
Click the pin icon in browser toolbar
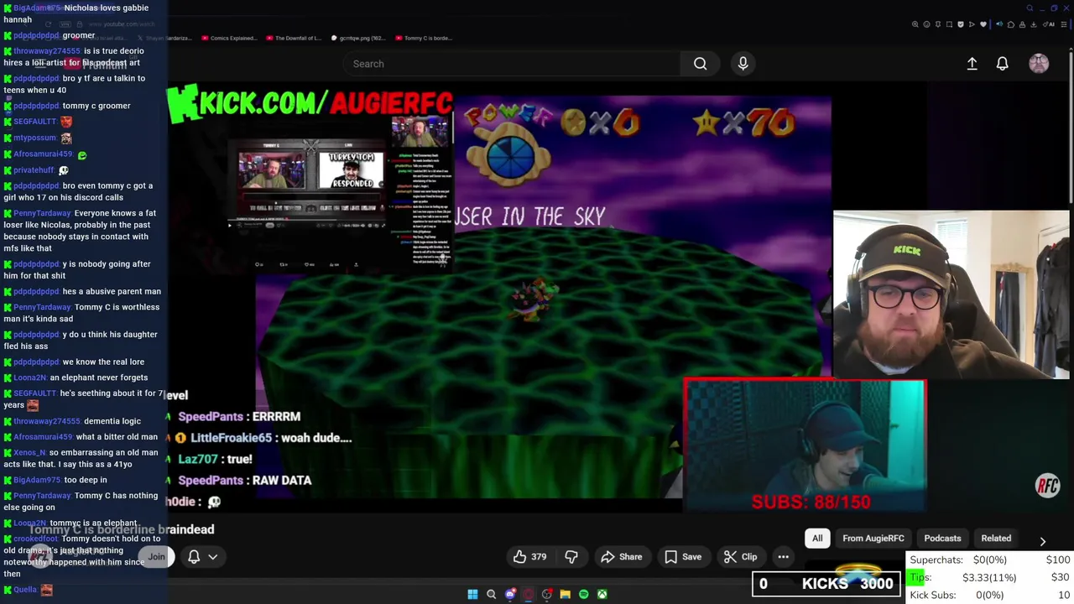coord(938,24)
